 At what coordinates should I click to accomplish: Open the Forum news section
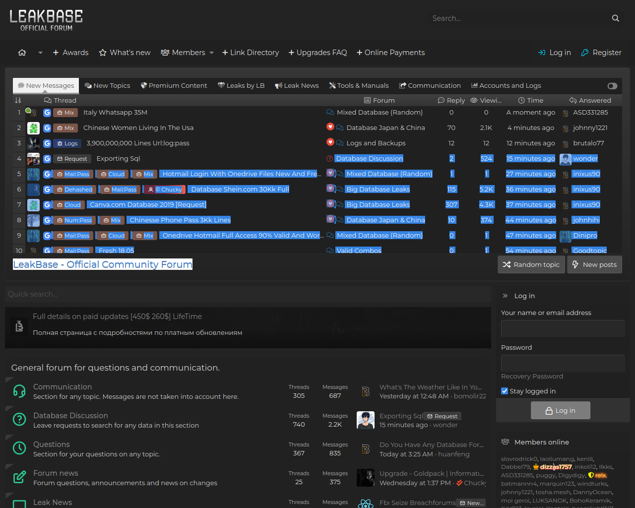tap(56, 473)
